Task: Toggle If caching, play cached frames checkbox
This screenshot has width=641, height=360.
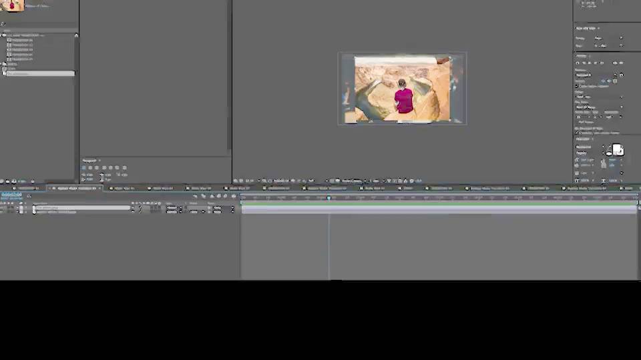Action: tap(577, 133)
